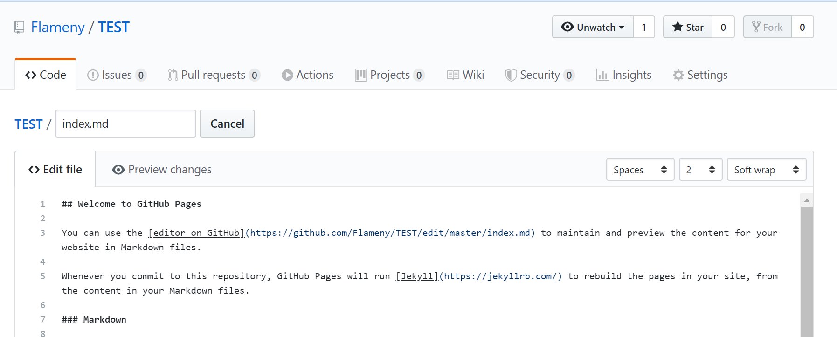Cancel editing the file
This screenshot has width=837, height=337.
coord(227,124)
